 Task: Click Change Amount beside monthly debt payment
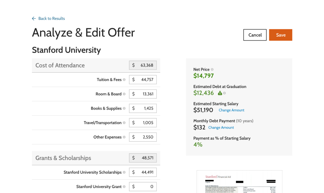221,127
